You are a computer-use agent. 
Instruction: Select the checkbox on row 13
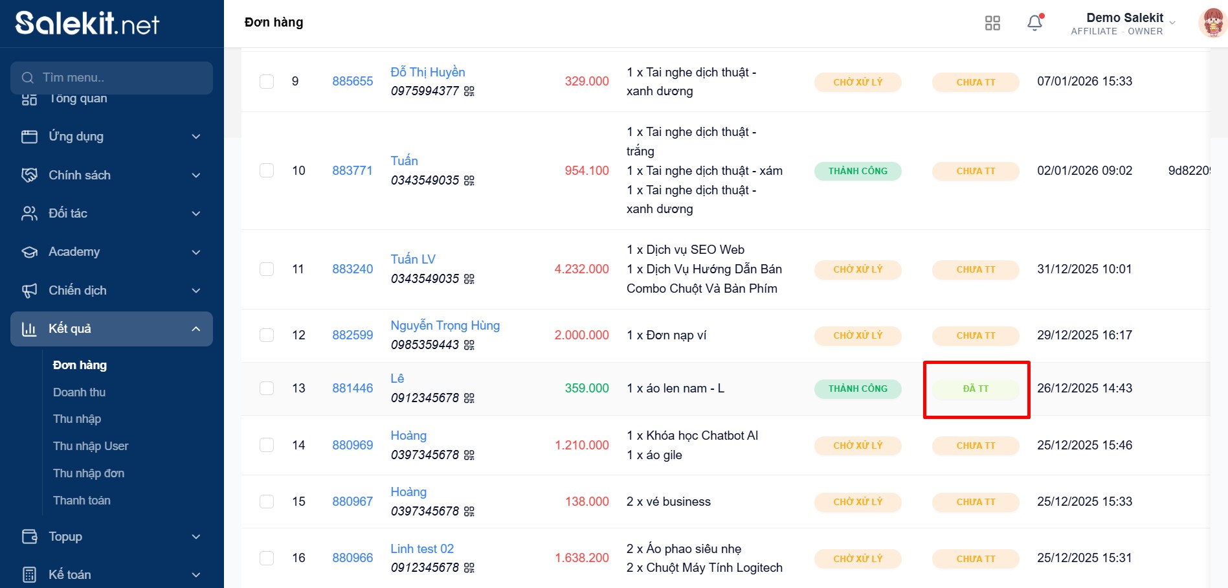tap(267, 389)
